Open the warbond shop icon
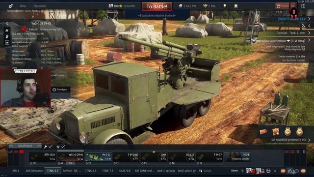The width and height of the screenshot is (314, 177). point(235,6)
